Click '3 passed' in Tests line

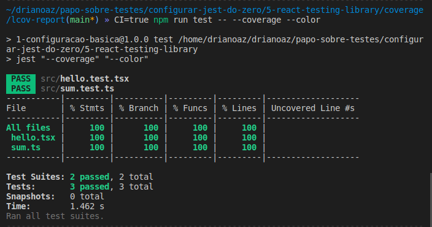coord(90,187)
